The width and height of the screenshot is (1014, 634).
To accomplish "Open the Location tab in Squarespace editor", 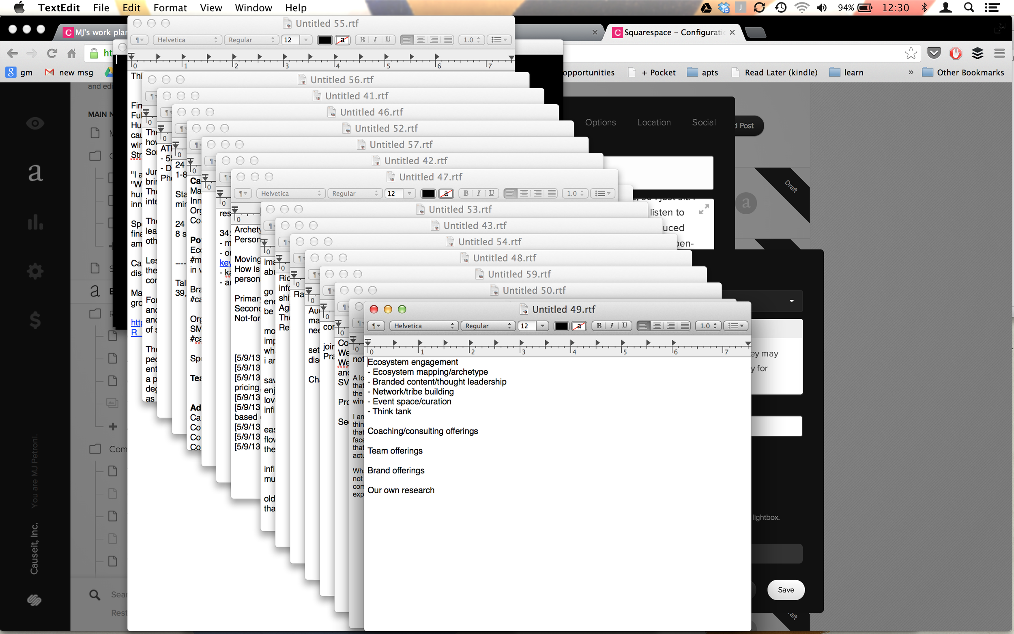I will (x=653, y=123).
